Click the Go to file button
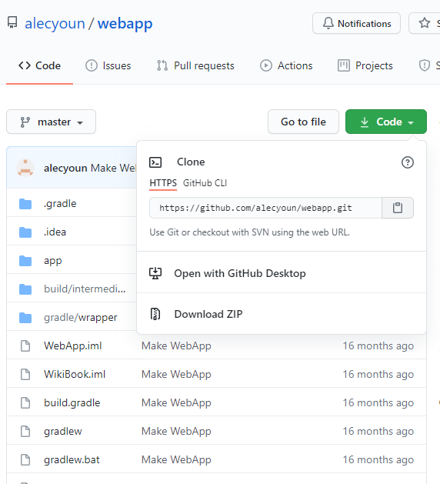The image size is (440, 484). coord(303,122)
